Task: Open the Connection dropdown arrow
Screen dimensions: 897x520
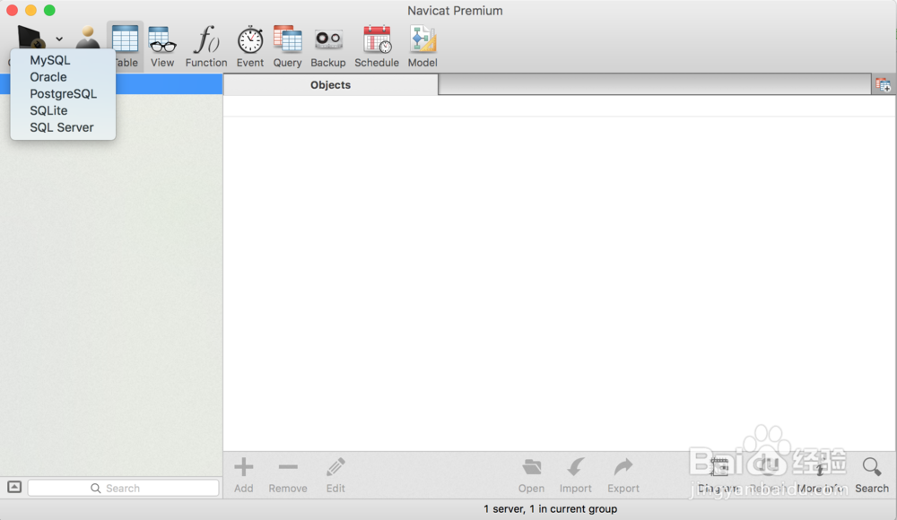Action: [x=59, y=39]
